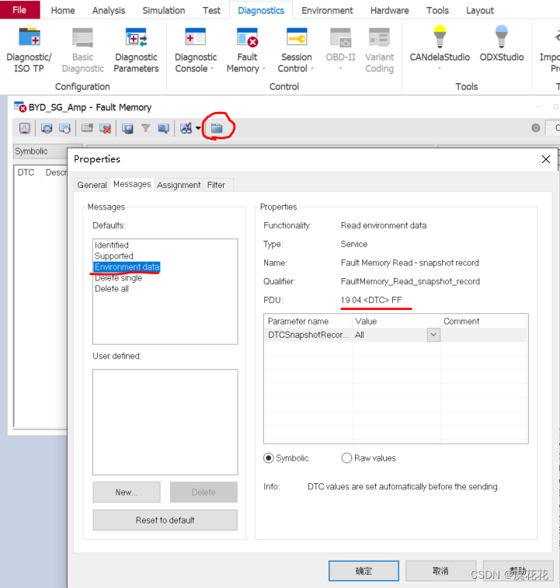Switch to the Analysis ribbon tab
560x588 pixels.
click(x=109, y=11)
